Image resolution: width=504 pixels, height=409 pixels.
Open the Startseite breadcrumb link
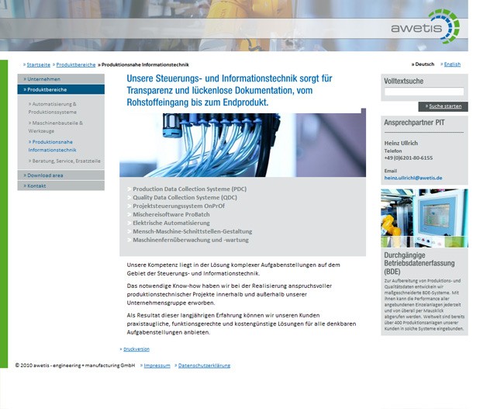point(38,64)
